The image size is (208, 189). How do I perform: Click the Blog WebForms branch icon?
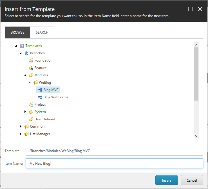[40, 97]
